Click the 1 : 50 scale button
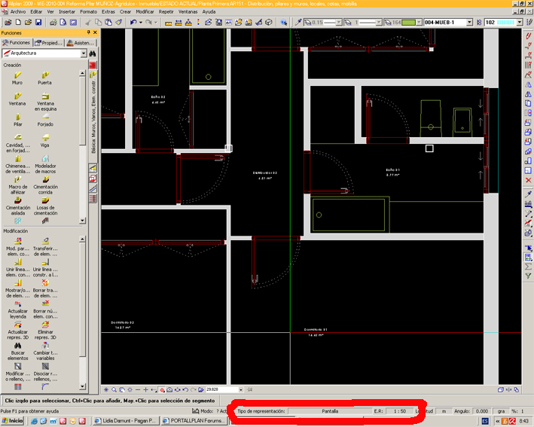 point(399,411)
